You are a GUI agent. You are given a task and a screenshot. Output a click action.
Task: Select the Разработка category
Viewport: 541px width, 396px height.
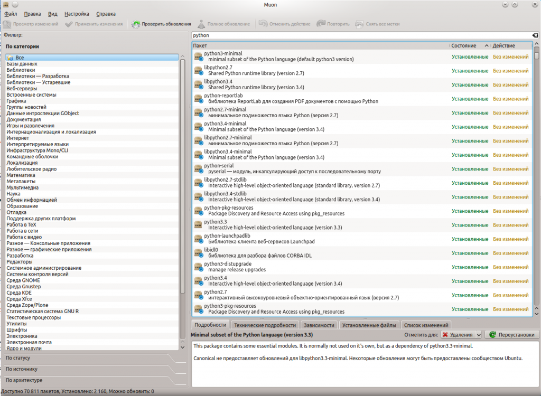92,256
